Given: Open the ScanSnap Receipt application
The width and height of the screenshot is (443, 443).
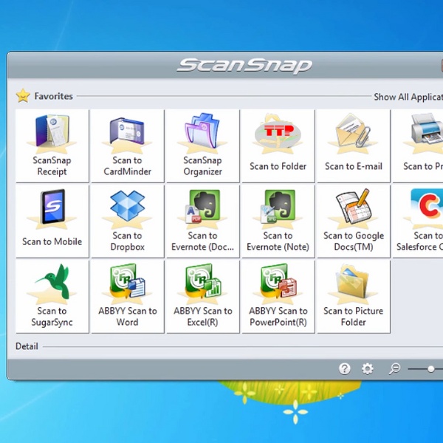Looking at the screenshot, I should click(x=52, y=145).
